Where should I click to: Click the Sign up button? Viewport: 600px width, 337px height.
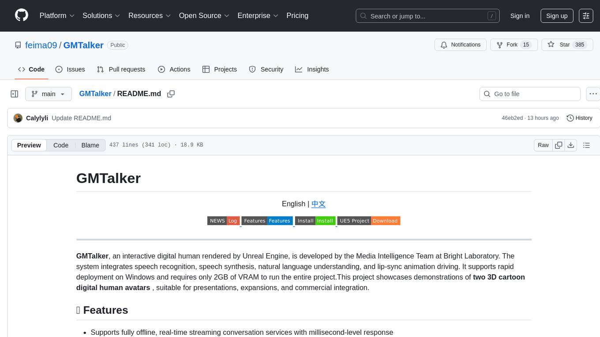[x=557, y=16]
